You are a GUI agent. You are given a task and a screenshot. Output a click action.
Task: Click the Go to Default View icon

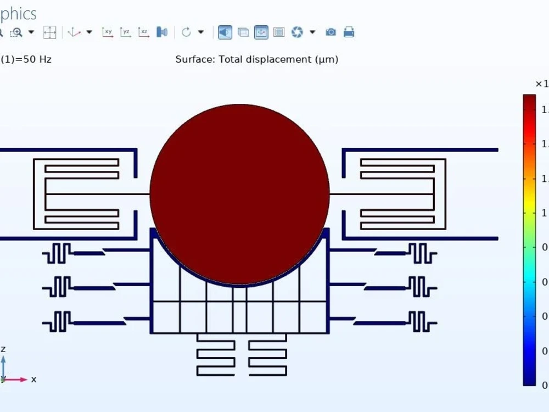click(74, 32)
